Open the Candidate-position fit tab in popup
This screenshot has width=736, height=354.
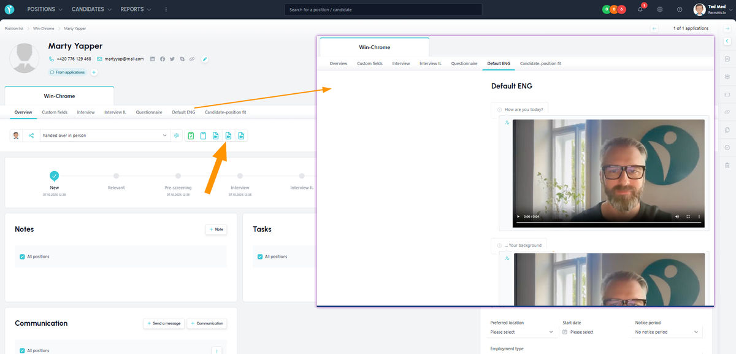540,63
